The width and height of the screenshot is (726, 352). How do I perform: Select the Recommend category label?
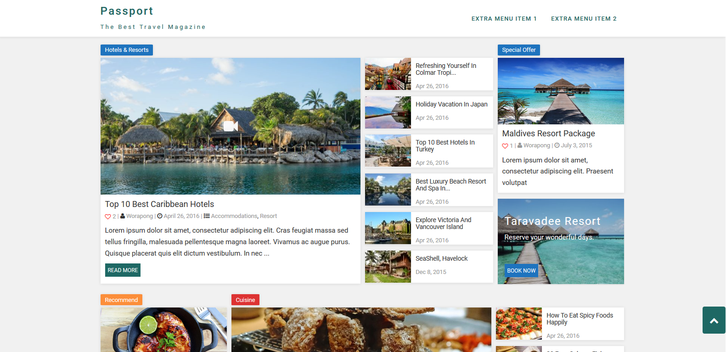121,300
